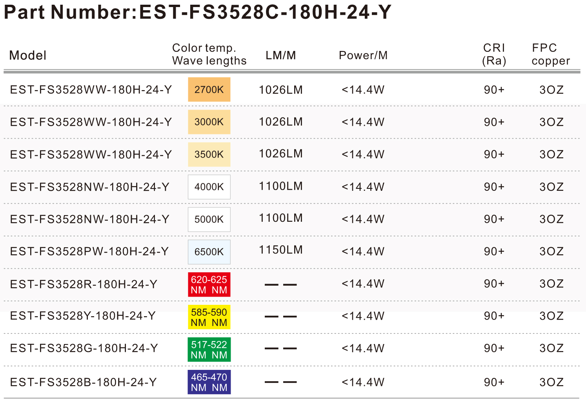
Task: Select the blue 465-470 NM swatch
Action: [x=209, y=382]
